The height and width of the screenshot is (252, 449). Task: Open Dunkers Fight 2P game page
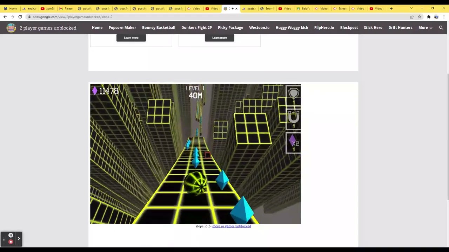(x=196, y=28)
